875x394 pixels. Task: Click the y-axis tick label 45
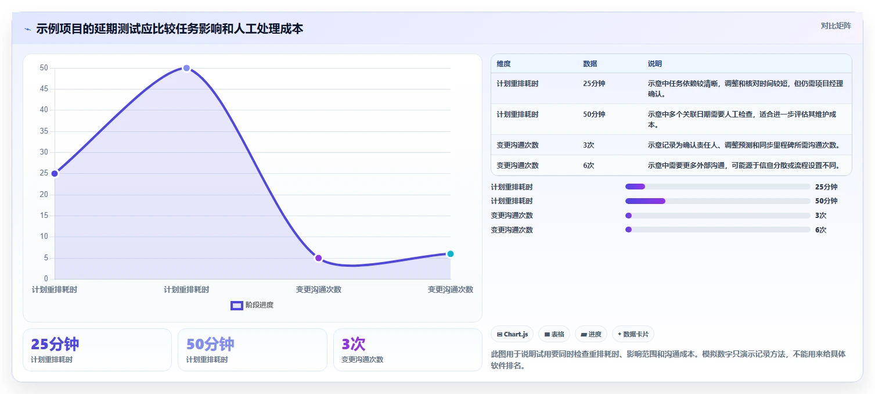click(x=44, y=89)
